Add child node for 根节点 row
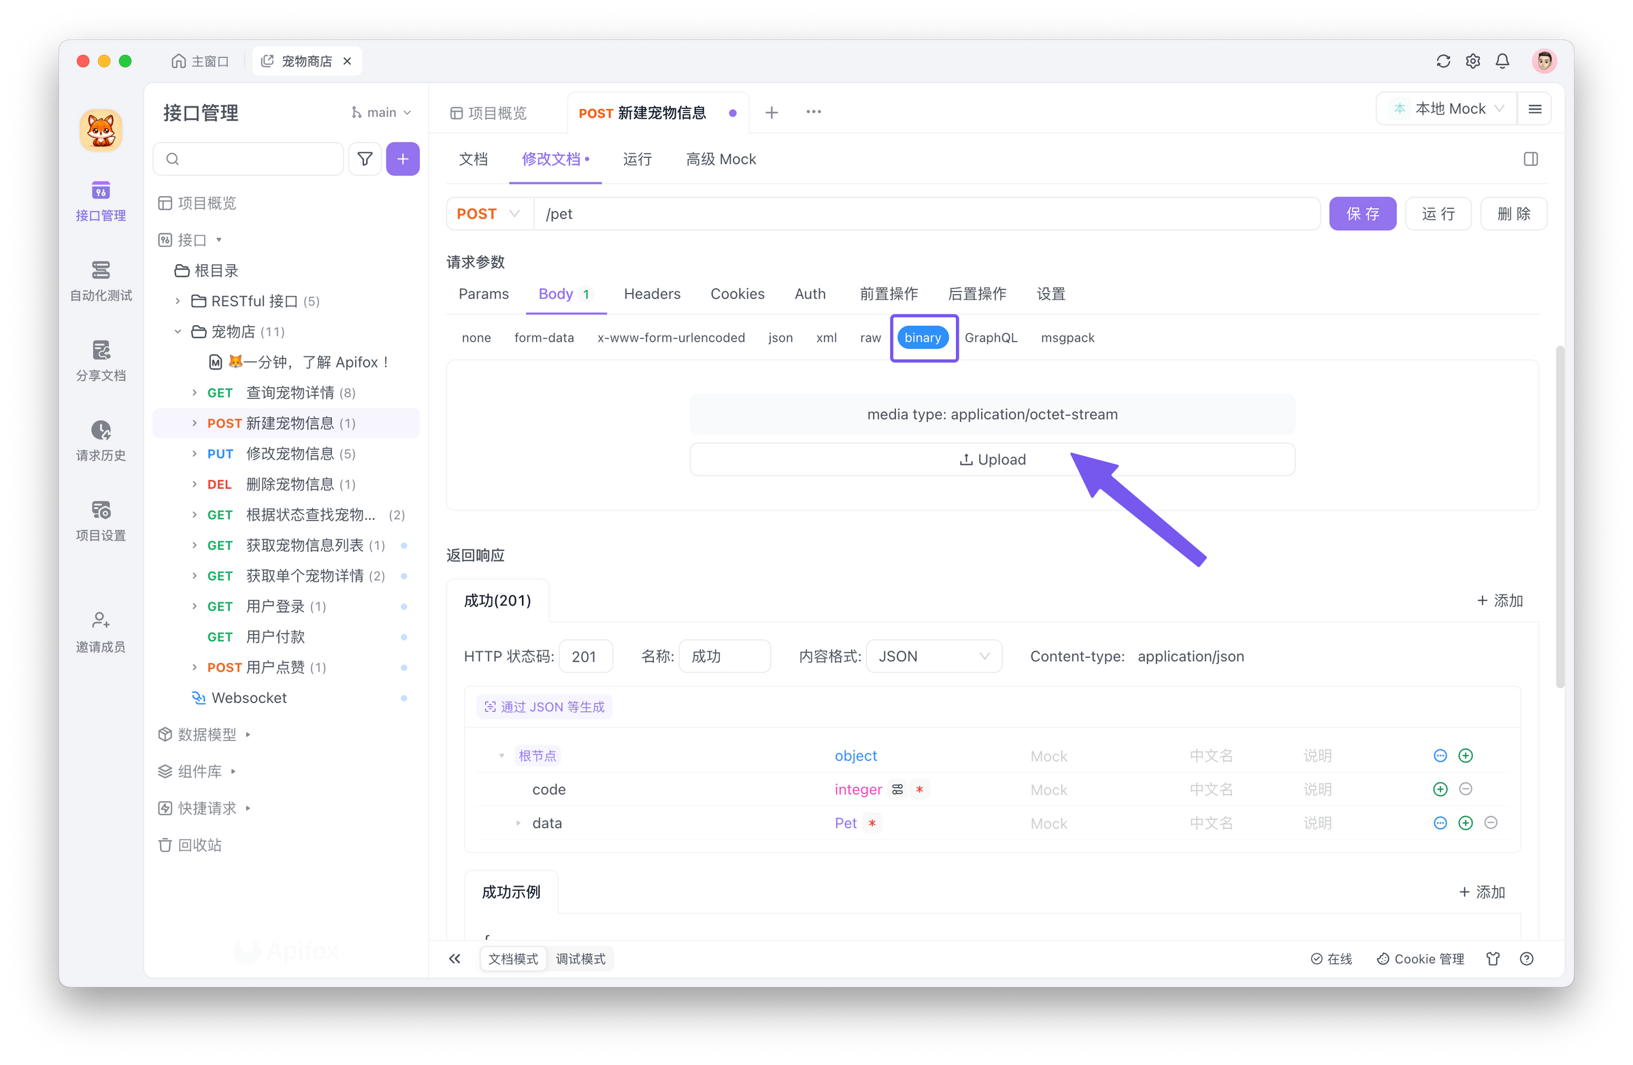 click(x=1465, y=755)
